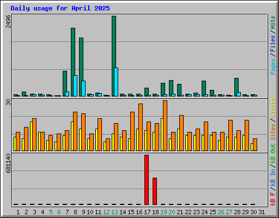Click the blue 'Files' legend label

(273, 44)
